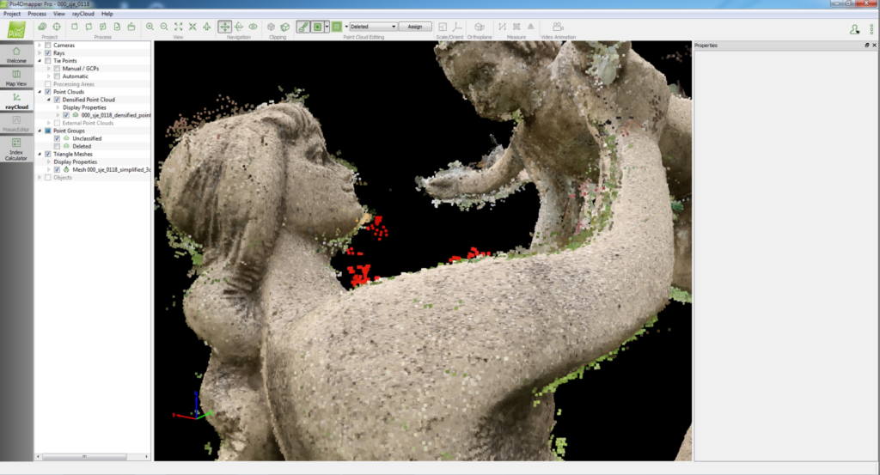Open the Index Calculator view
880x475 pixels.
tap(16, 149)
